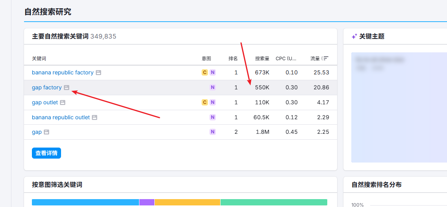Open the banana republic outlet keyword link
Screen dimensions: 447x207
click(61, 117)
